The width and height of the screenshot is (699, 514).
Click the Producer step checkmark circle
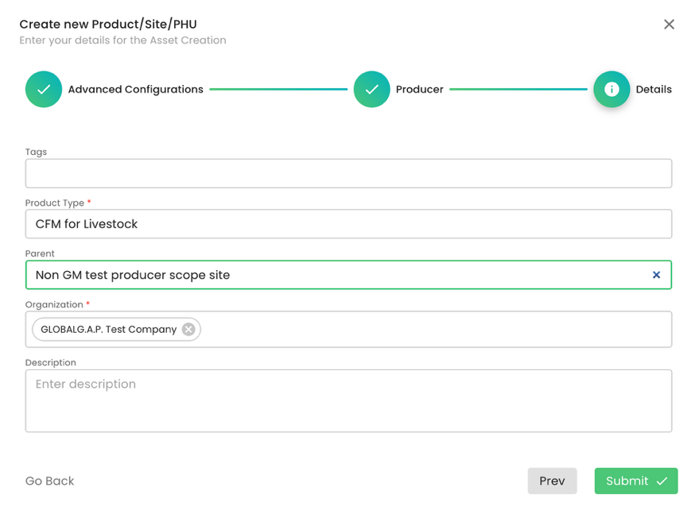(x=371, y=90)
